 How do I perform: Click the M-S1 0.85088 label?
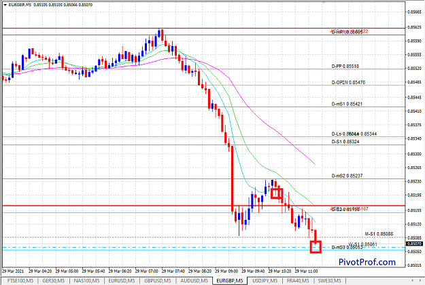pyautogui.click(x=379, y=234)
